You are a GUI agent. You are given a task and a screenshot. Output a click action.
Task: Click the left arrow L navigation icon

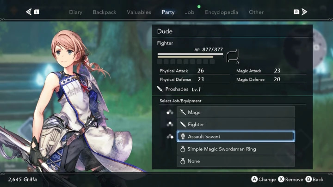pos(32,12)
